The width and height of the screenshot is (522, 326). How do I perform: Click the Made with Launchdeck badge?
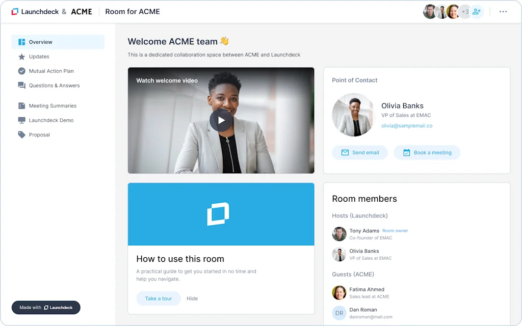[x=45, y=307]
